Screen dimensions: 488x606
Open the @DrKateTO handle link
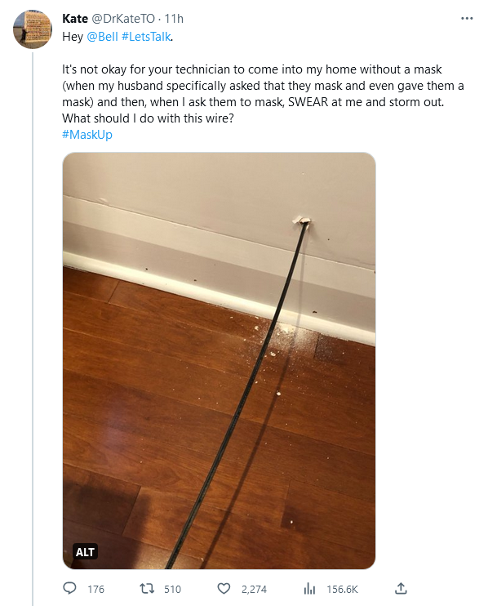[x=123, y=19]
